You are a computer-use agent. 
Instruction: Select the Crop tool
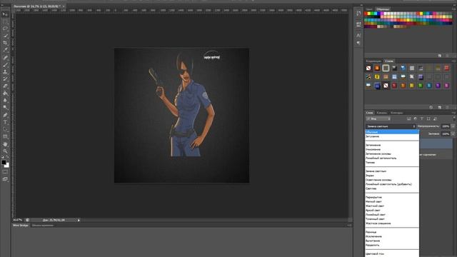[x=5, y=43]
